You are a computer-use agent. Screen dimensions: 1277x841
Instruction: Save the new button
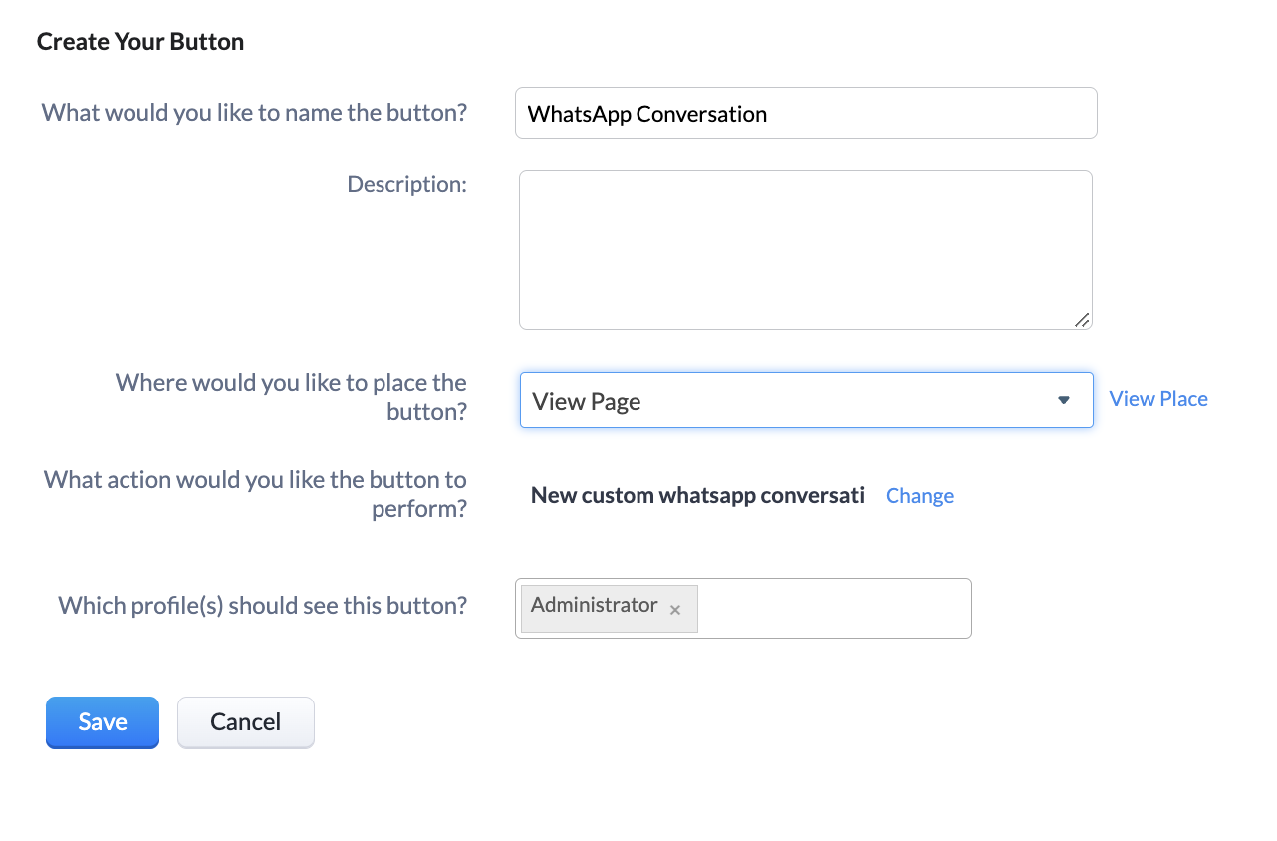coord(103,722)
